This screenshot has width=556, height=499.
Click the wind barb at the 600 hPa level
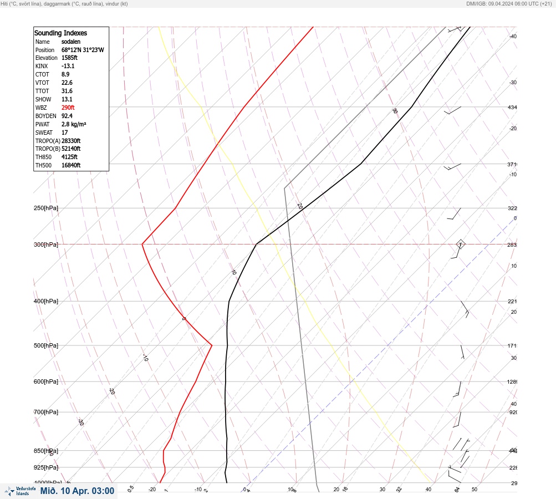tap(457, 389)
